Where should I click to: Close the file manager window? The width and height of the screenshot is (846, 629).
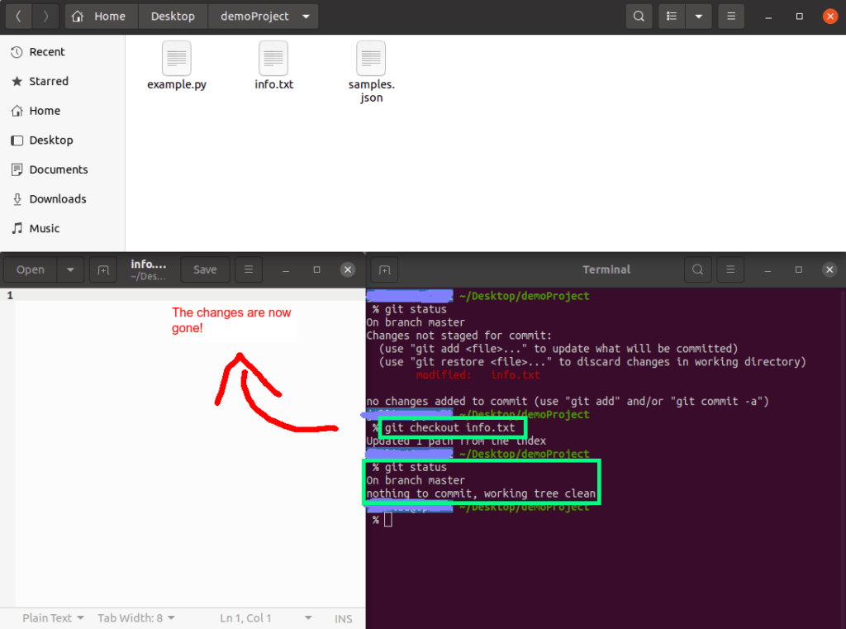(830, 17)
